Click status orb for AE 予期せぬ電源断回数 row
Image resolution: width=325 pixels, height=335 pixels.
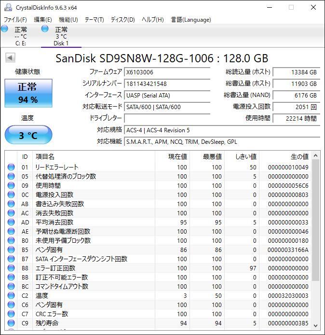(11, 231)
